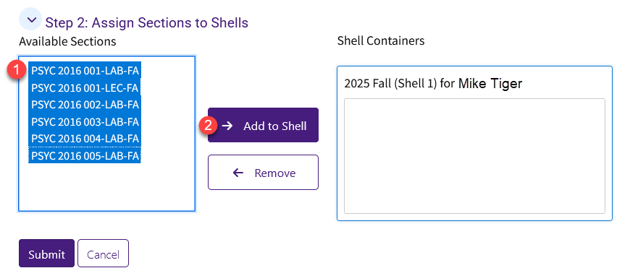Image resolution: width=630 pixels, height=268 pixels.
Task: Click empty space in Available Sections list
Action: coord(106,186)
